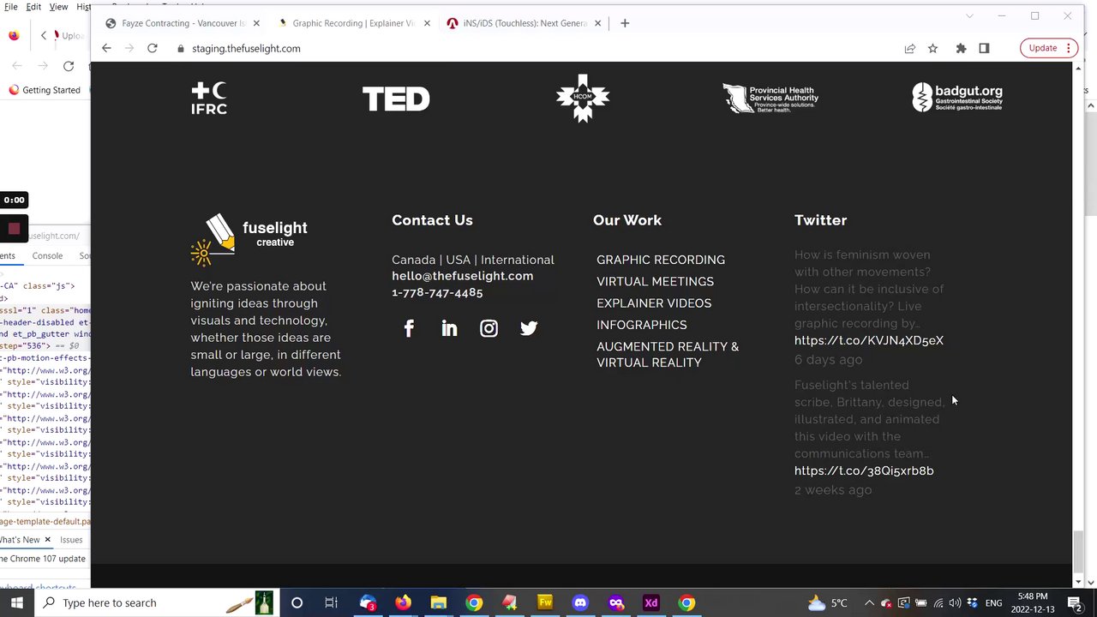Open a new Chrome tab
Image resolution: width=1097 pixels, height=617 pixels.
coord(625,23)
